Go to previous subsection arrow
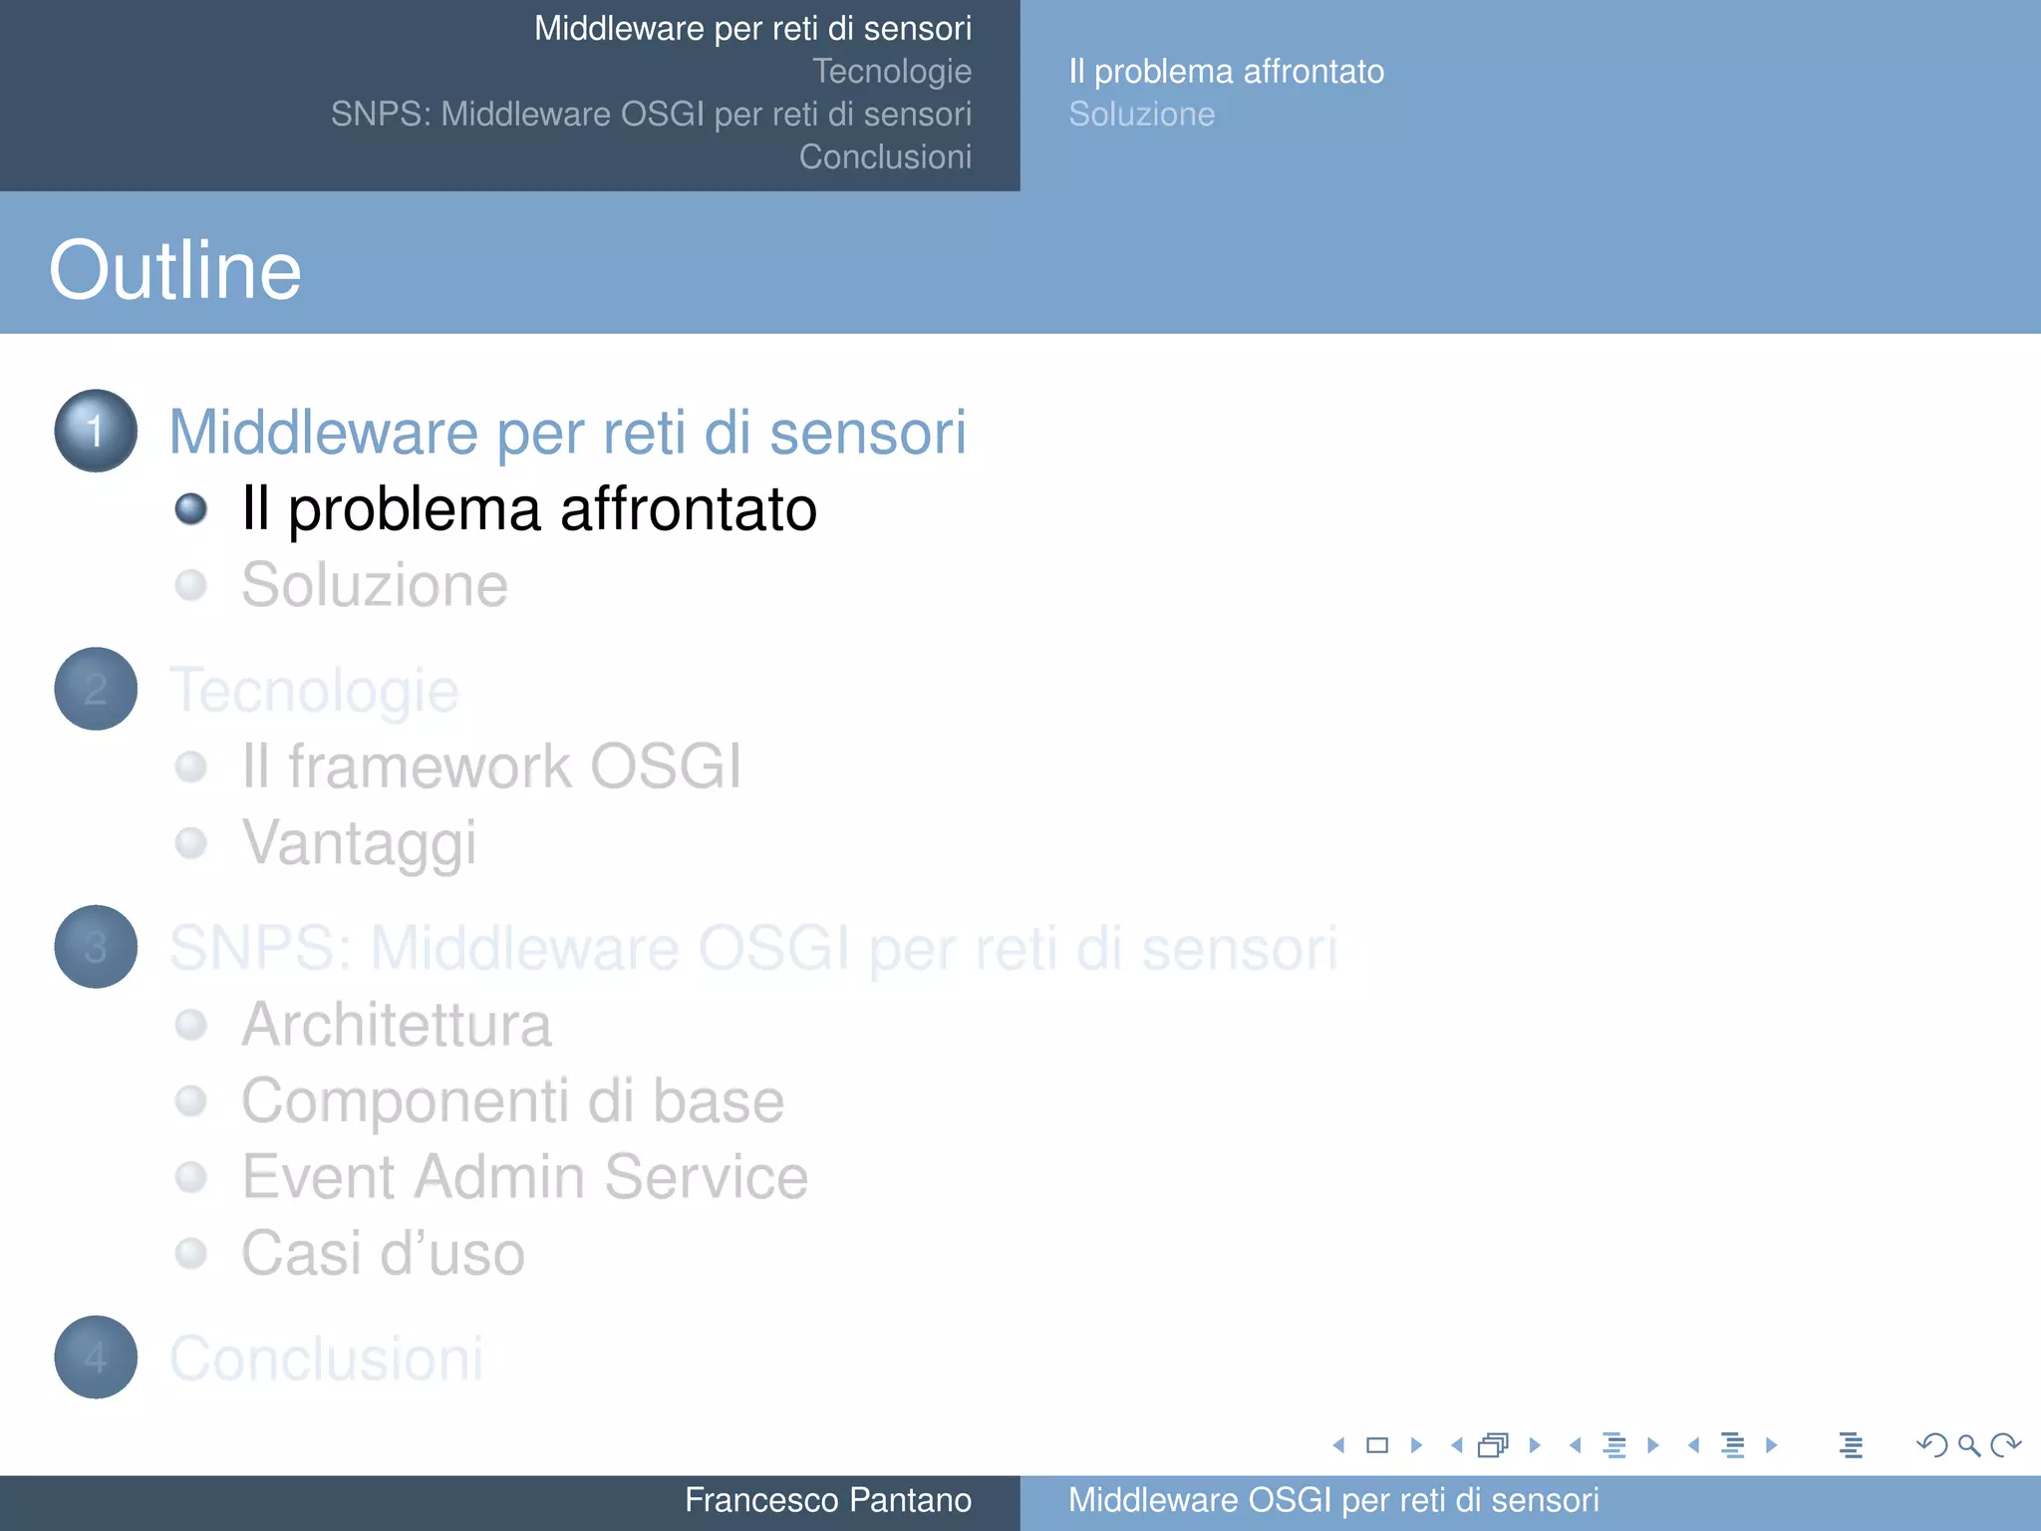The height and width of the screenshot is (1531, 2041). pyautogui.click(x=1576, y=1445)
